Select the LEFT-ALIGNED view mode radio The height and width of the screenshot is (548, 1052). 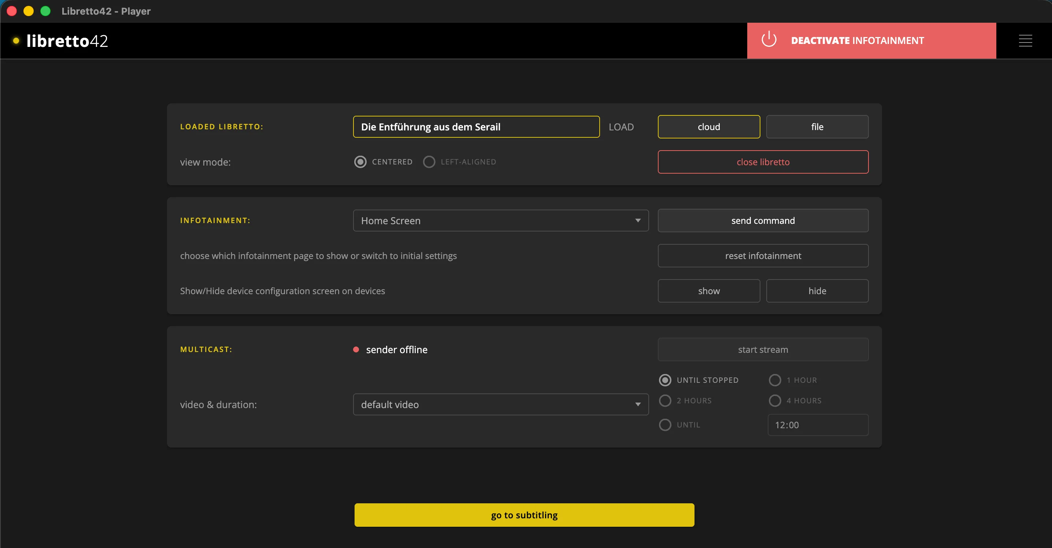coord(429,162)
